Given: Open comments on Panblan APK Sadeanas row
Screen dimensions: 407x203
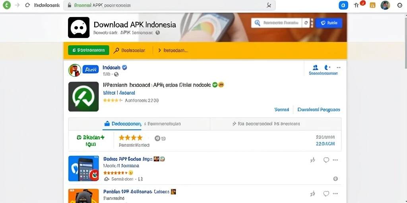Looking at the screenshot, I should (326, 193).
